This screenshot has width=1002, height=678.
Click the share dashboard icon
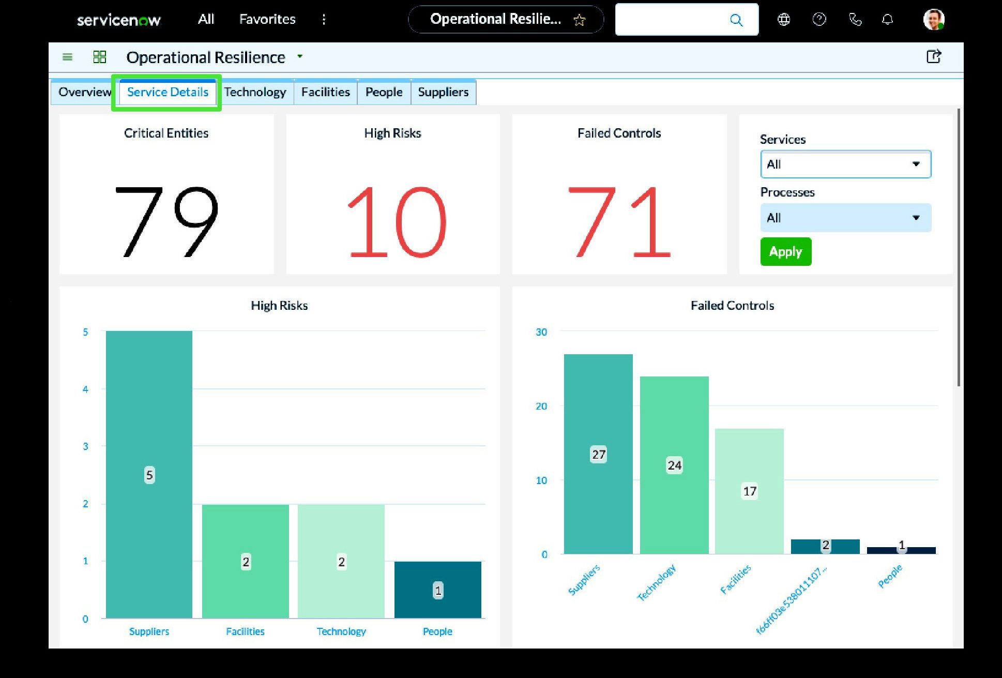pos(934,56)
